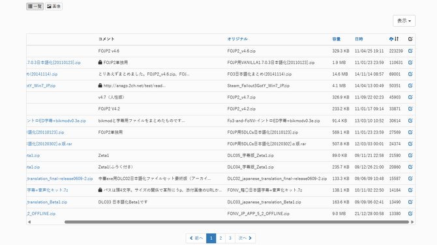Edit the Fo3-and-FoNV bikmodv0.3e.zip row
This screenshot has width=437, height=245.
410,121
